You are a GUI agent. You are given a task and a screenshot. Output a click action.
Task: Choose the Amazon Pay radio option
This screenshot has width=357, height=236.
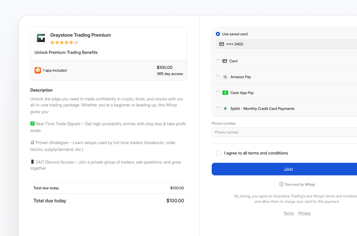click(218, 77)
